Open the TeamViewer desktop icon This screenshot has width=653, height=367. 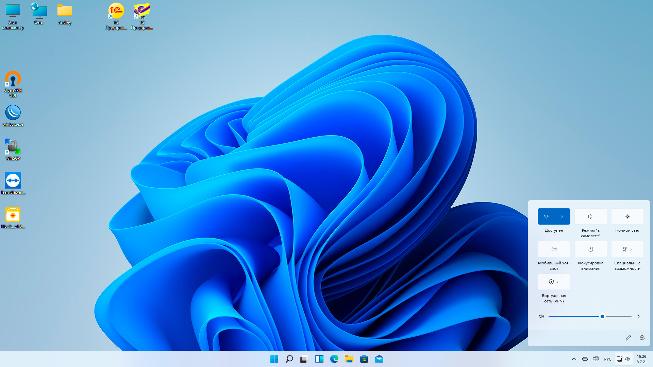13,180
